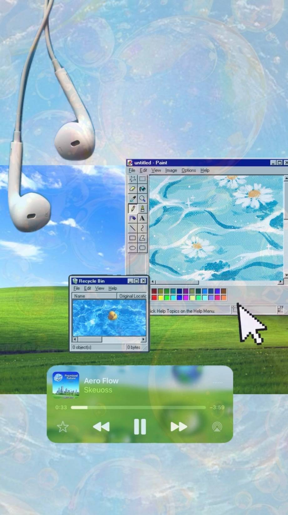
Task: Select the Pencil tool in Paint
Action: click(x=133, y=208)
